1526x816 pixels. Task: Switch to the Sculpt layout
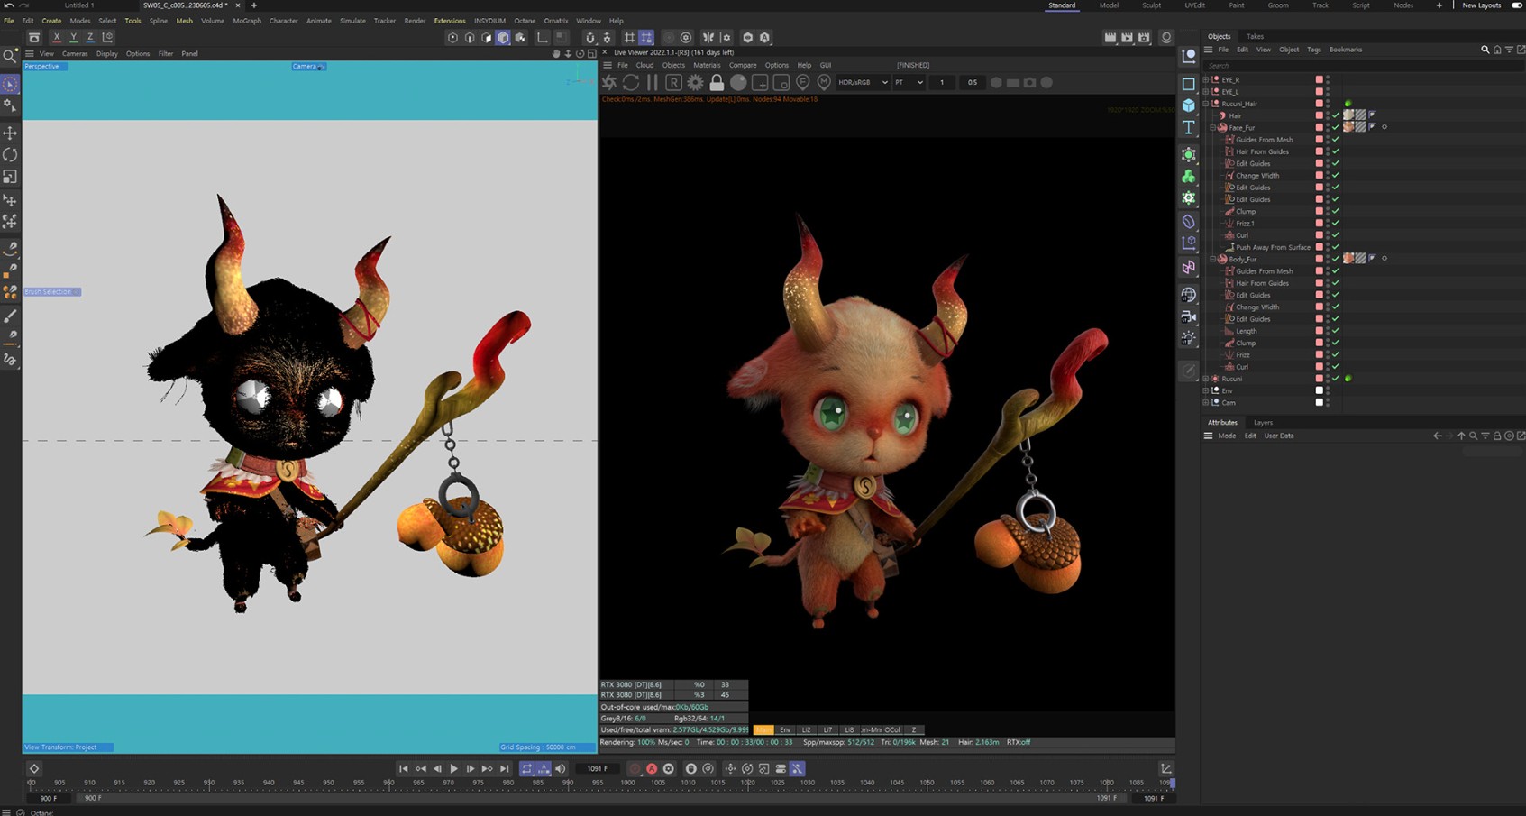(1151, 5)
